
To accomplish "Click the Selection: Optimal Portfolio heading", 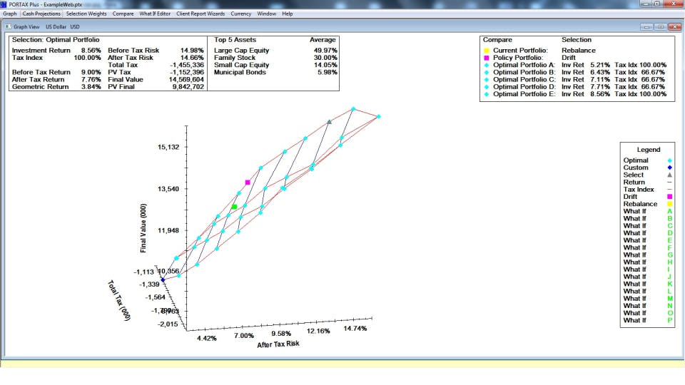I will click(56, 40).
